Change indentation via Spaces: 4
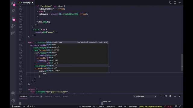The height and width of the screenshot is (108, 193). pos(111,106)
